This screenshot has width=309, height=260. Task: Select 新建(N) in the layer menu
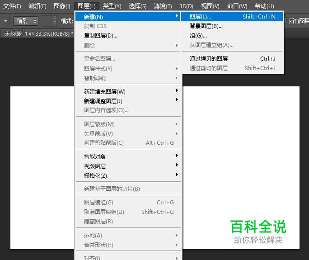click(x=128, y=17)
